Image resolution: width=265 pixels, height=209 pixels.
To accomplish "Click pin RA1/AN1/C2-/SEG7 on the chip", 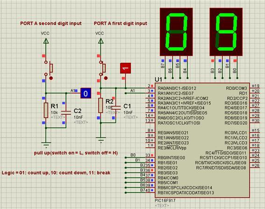I will tap(176, 93).
